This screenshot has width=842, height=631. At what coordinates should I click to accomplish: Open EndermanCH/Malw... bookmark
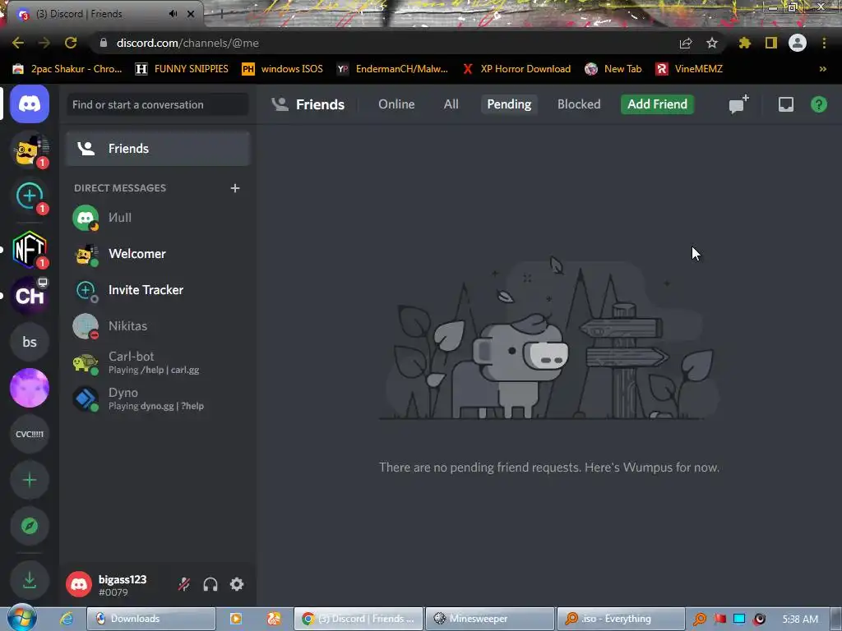(392, 69)
